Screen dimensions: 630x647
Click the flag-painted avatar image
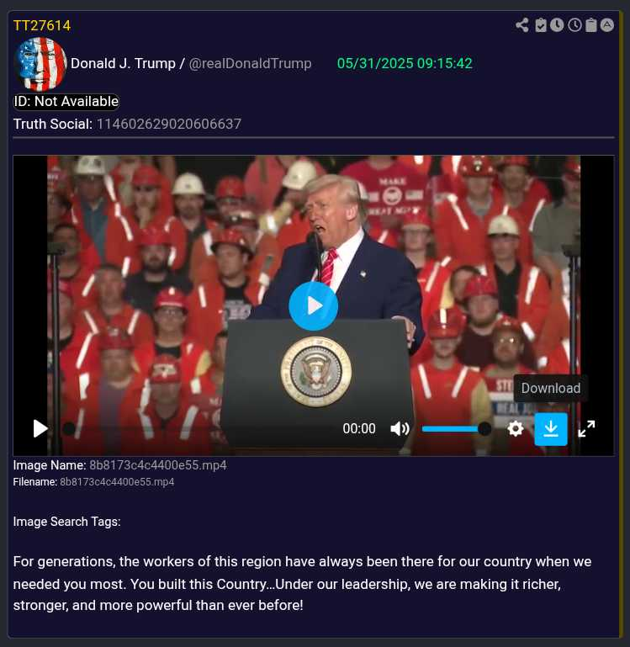[40, 64]
